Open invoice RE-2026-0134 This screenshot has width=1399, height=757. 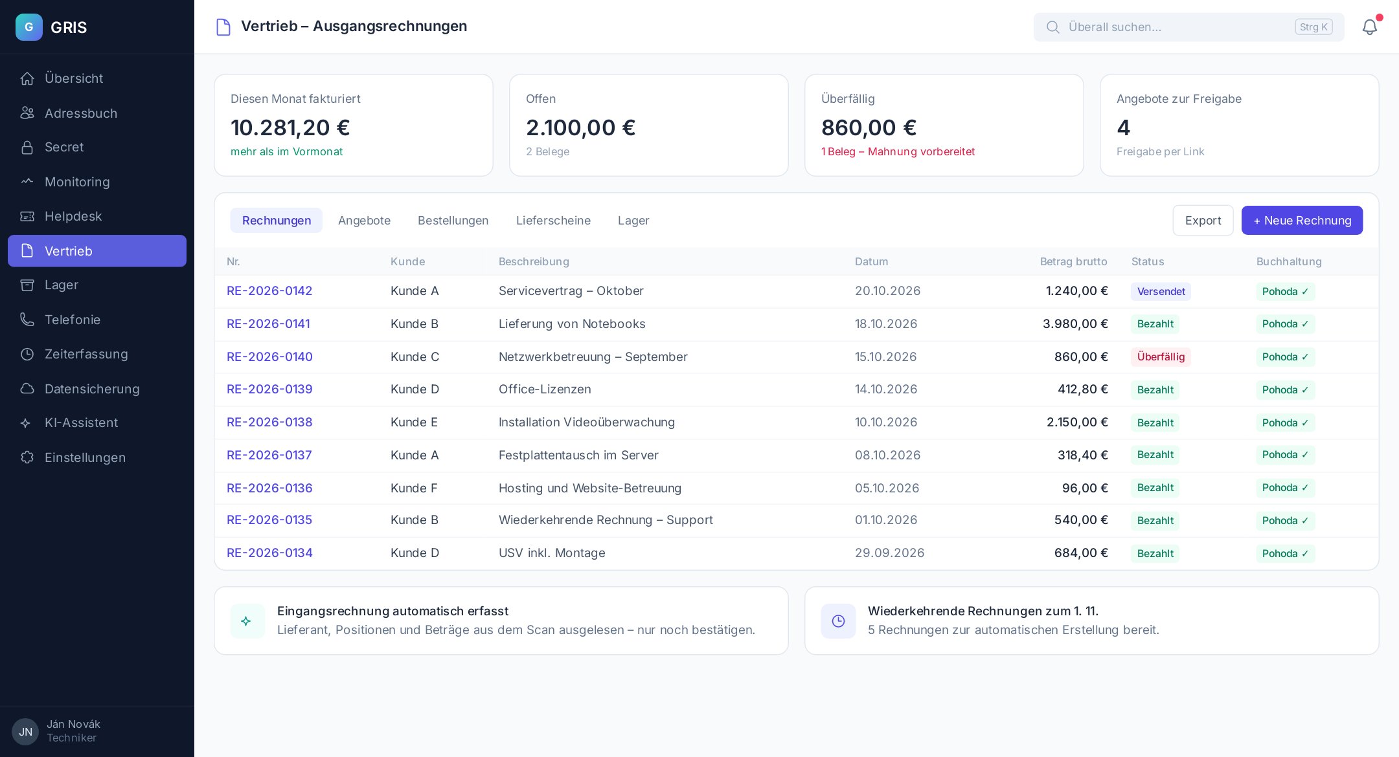[x=269, y=553]
